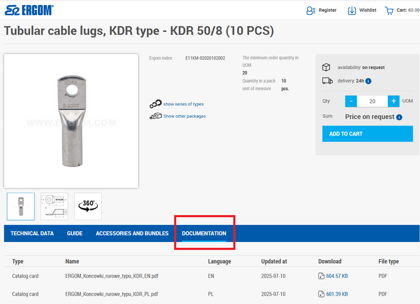Screen dimensions: 420x304
Task: Open the 360° view thumbnail
Action: (x=88, y=206)
